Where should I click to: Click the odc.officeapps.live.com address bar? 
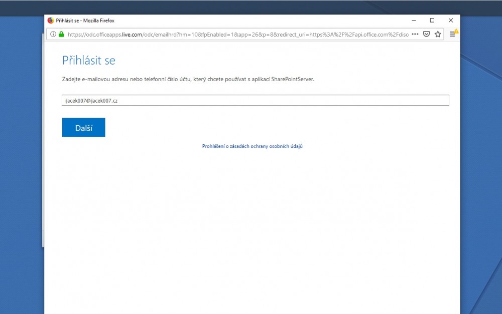(x=236, y=35)
